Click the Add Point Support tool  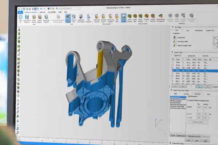pos(97,16)
